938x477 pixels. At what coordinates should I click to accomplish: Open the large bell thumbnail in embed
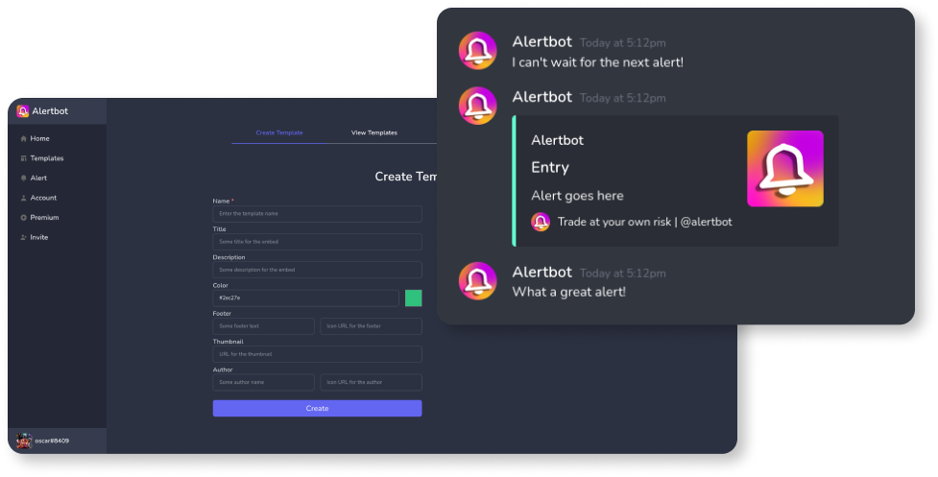[x=784, y=169]
